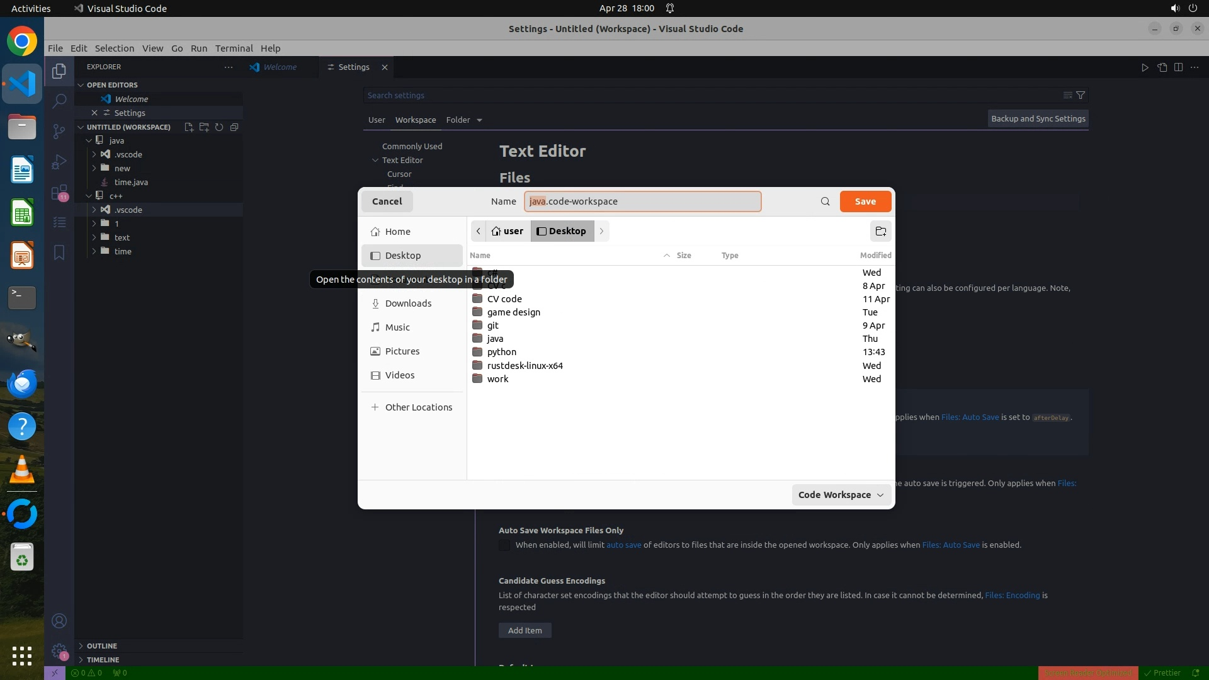Open the Terminal menu
Image resolution: width=1209 pixels, height=680 pixels.
click(x=234, y=48)
